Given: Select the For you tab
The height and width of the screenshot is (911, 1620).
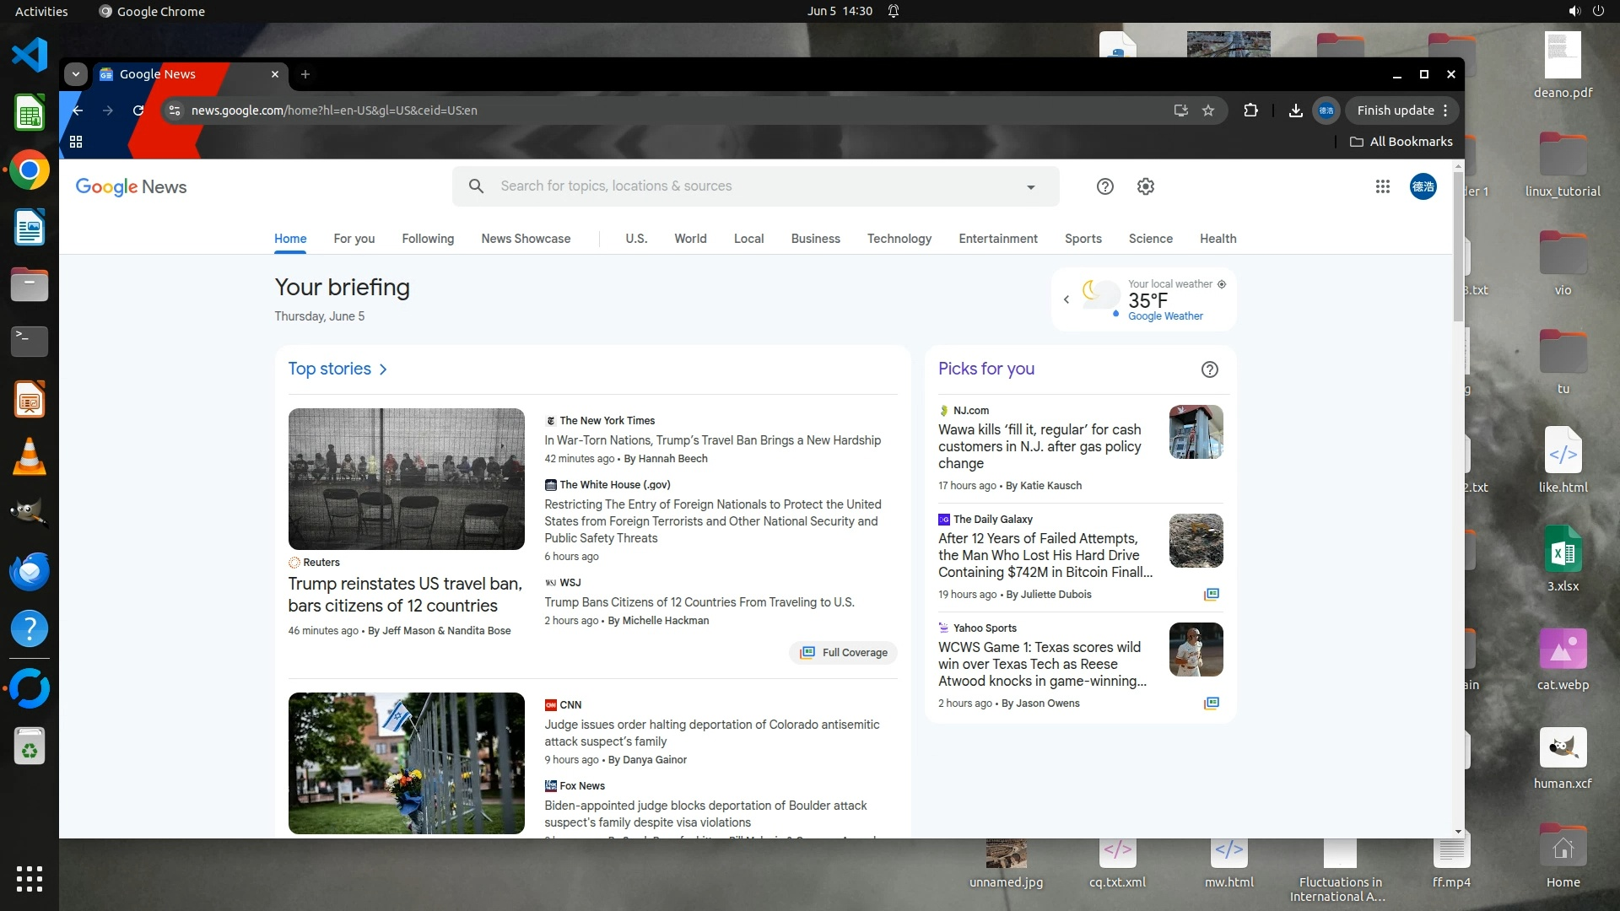Looking at the screenshot, I should coord(354,239).
